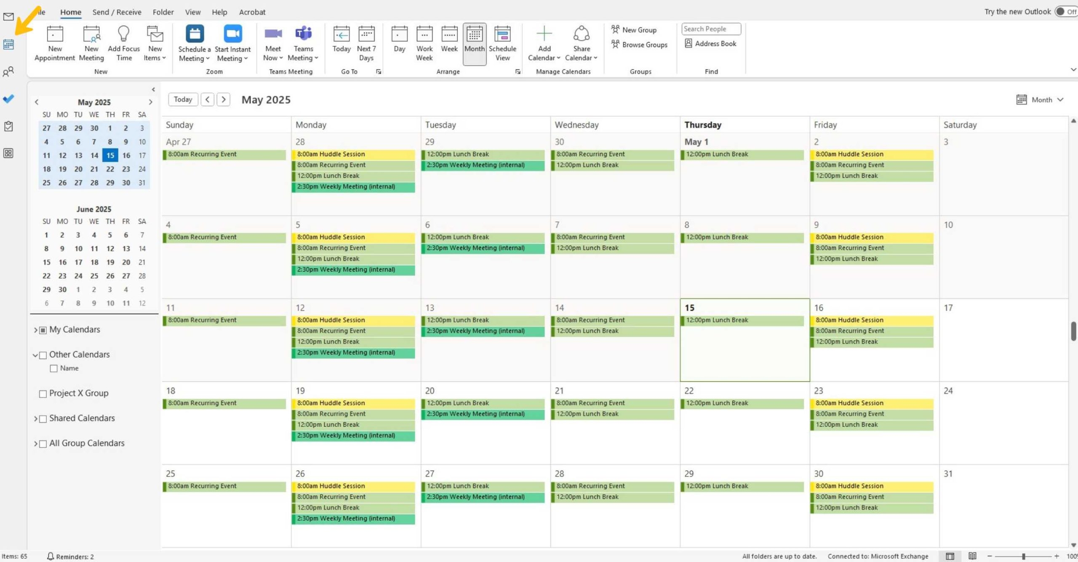Open the Address Book
The height and width of the screenshot is (562, 1078).
click(710, 43)
